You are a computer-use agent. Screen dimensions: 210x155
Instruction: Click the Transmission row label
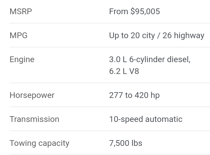tap(34, 119)
